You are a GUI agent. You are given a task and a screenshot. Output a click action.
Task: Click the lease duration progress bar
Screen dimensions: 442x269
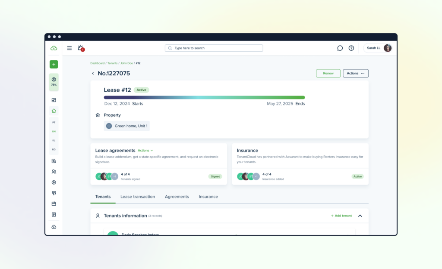(204, 98)
